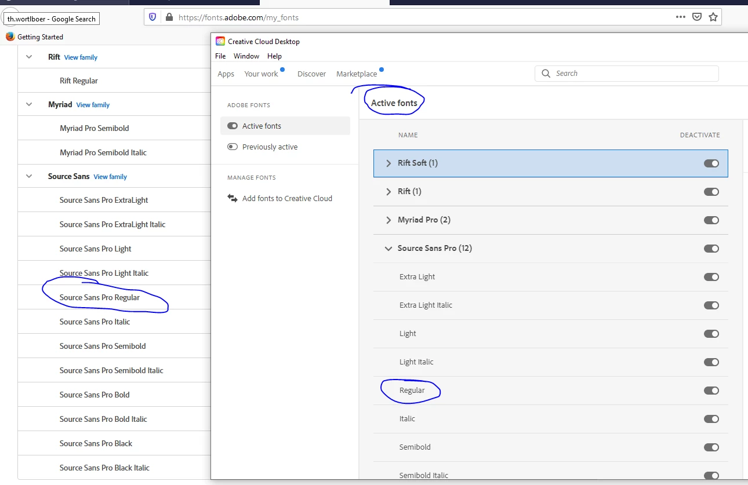Click the Add fonts arrows icon
This screenshot has height=485, width=748.
[233, 198]
